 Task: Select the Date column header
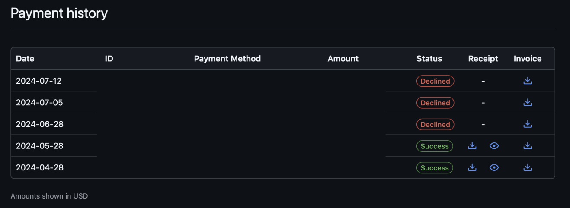click(25, 59)
